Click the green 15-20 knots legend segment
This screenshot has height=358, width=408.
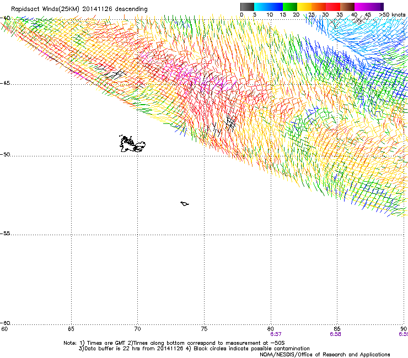(x=290, y=7)
